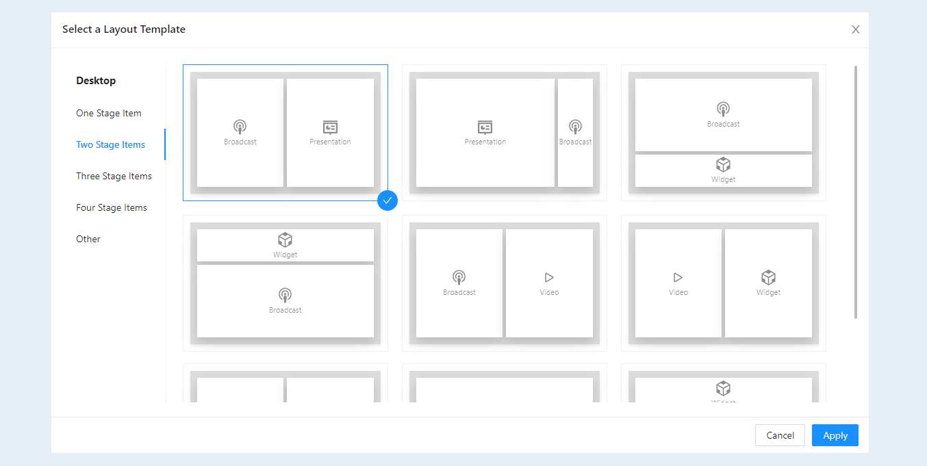Click Widget cube icon in the Widget-above-Broadcast template
Viewport: 927px width, 466px height.
[x=285, y=240]
